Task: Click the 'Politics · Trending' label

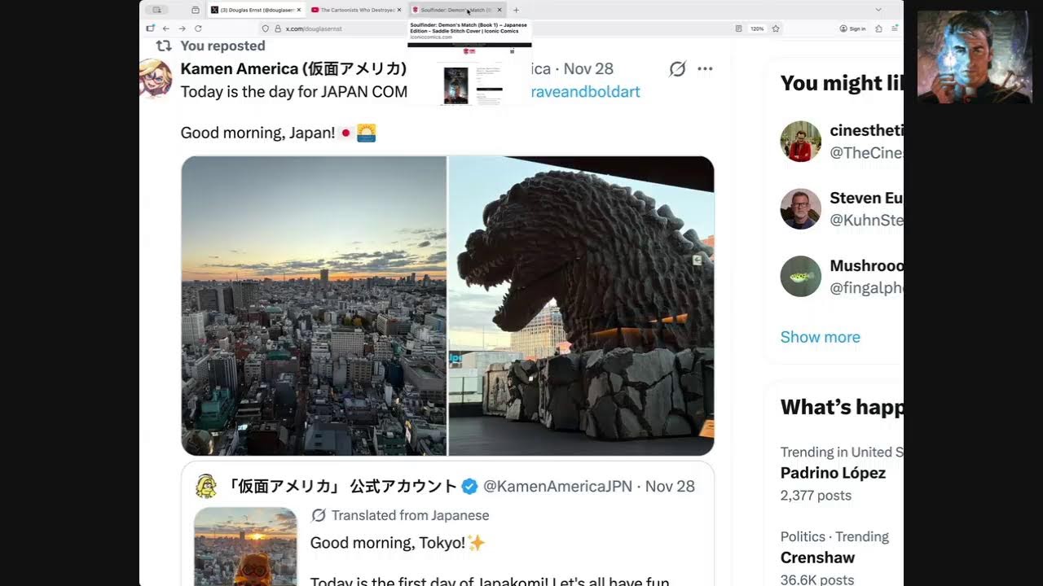Action: 834,536
